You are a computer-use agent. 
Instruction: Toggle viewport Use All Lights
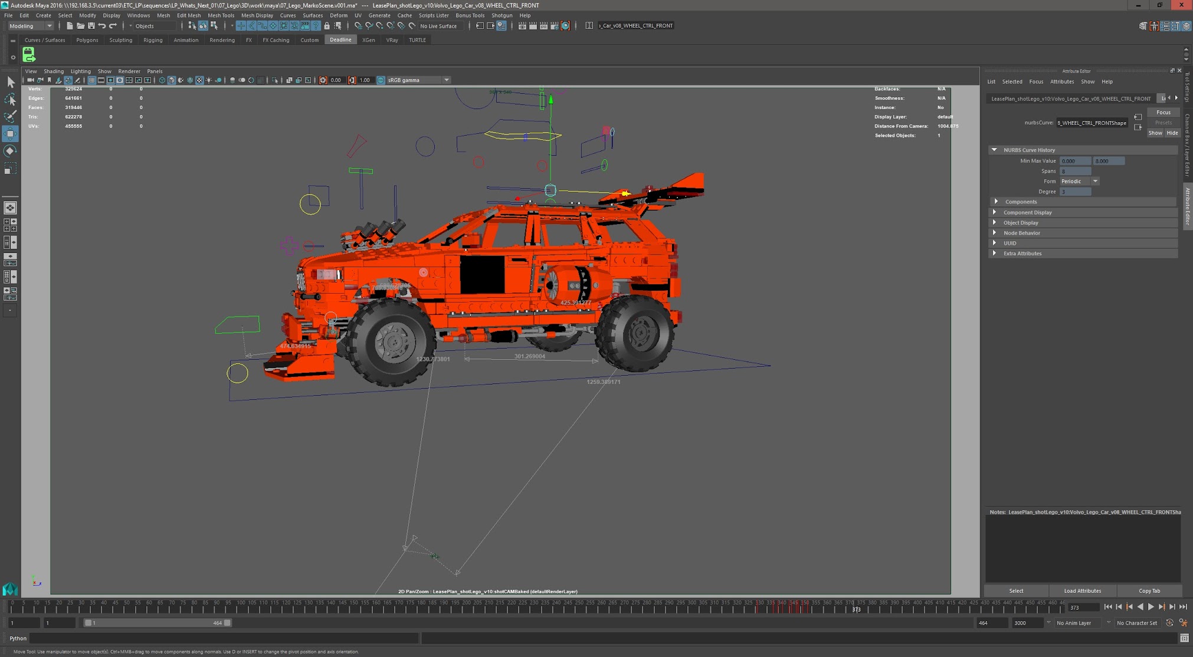(x=209, y=80)
